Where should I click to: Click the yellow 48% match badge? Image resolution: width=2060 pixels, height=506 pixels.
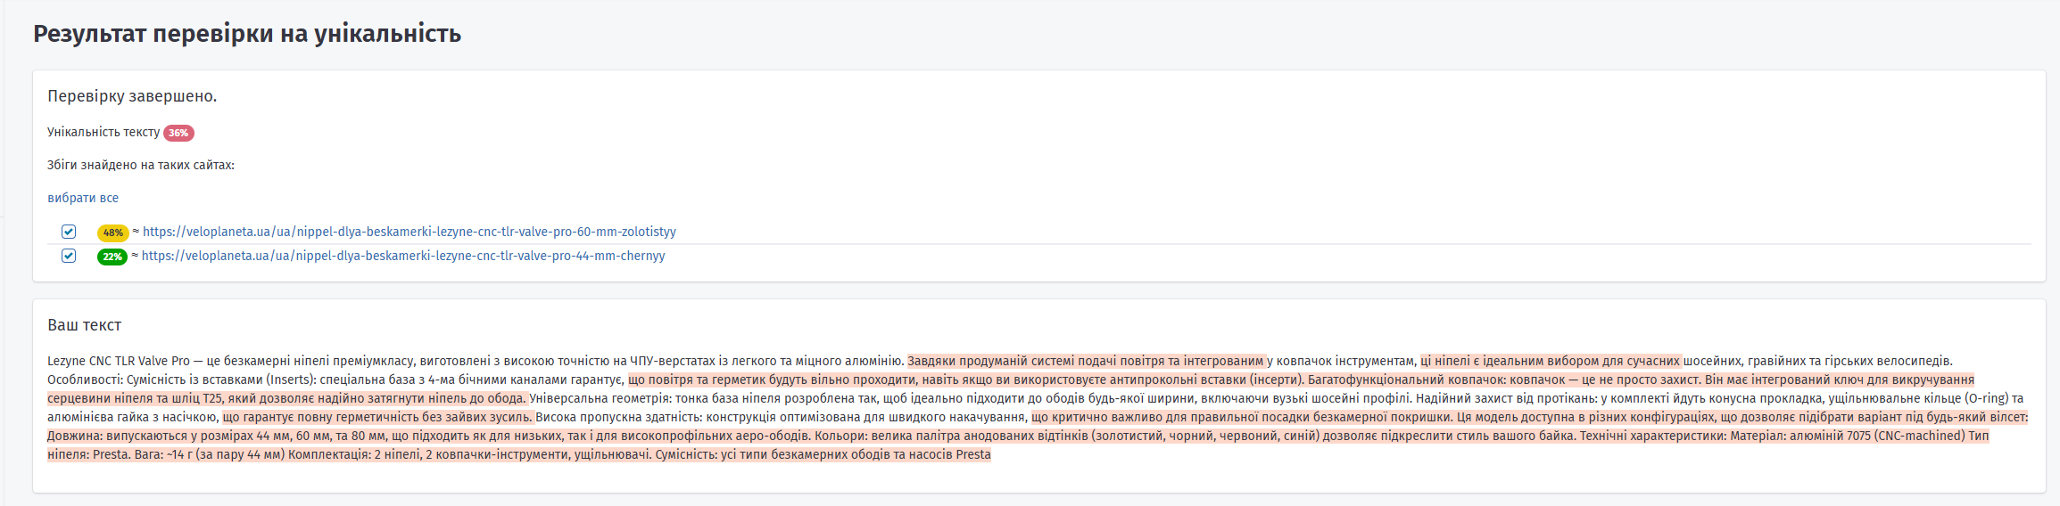pos(112,233)
